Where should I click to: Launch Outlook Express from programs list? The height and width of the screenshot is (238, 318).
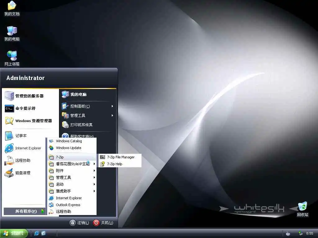click(x=72, y=205)
